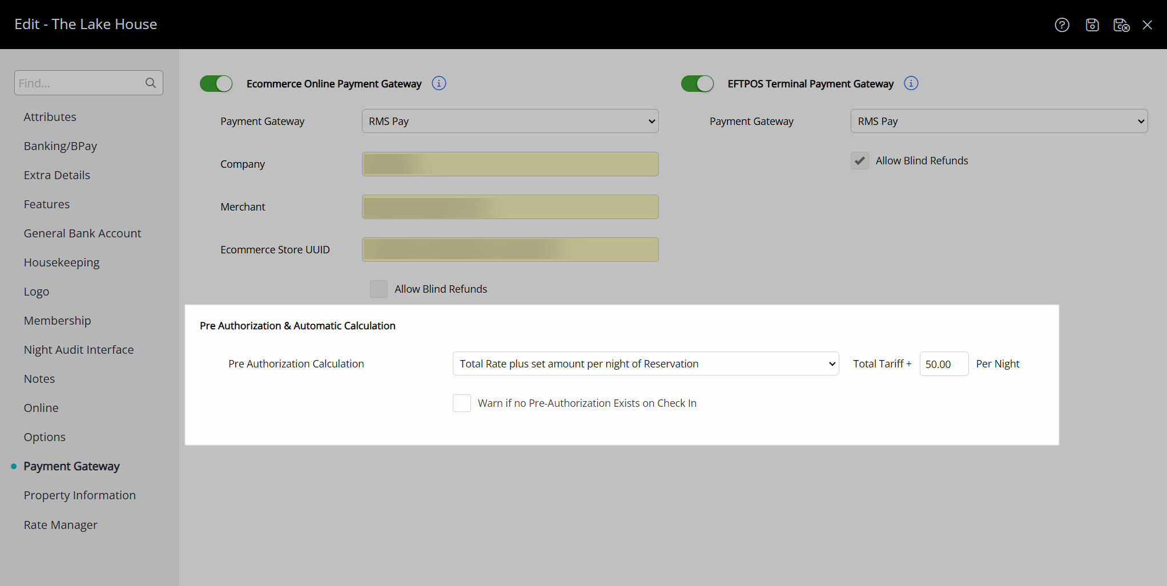This screenshot has width=1167, height=586.
Task: Go to Extra Details section
Action: pyautogui.click(x=57, y=175)
